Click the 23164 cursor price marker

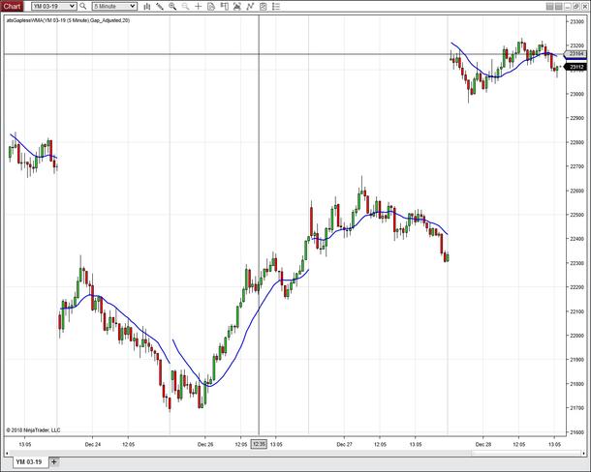coord(576,54)
